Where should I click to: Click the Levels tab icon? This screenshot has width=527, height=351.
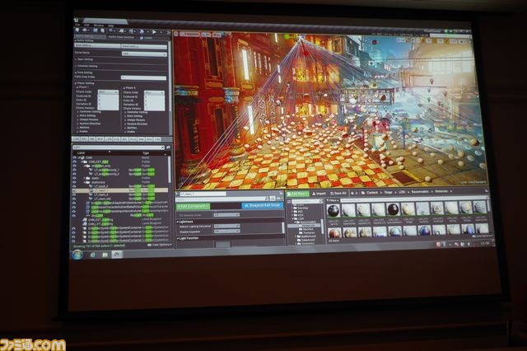click(x=142, y=38)
